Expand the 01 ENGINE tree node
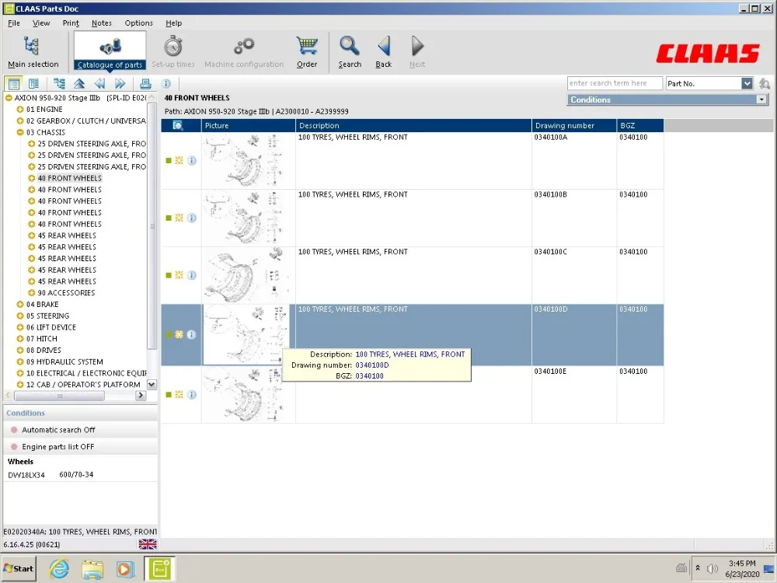The width and height of the screenshot is (777, 583). [20, 110]
